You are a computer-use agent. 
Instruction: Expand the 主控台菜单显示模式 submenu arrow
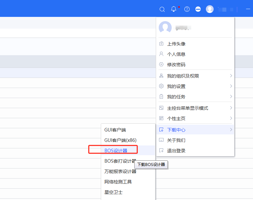tap(231, 108)
